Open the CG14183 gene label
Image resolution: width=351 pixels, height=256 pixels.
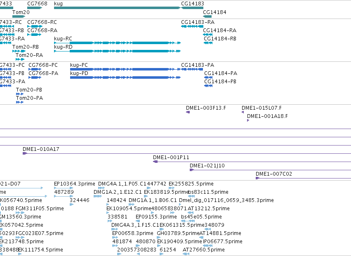(x=193, y=4)
